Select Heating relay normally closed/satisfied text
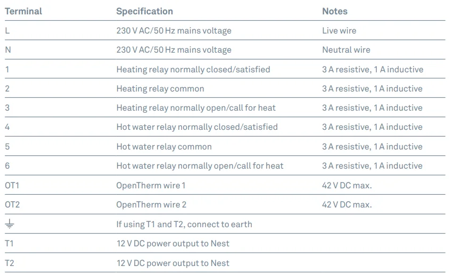Screen dimensions: 454x274 click(193, 69)
